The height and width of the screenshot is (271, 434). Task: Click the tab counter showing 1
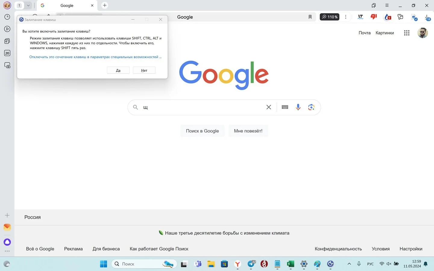click(x=19, y=5)
